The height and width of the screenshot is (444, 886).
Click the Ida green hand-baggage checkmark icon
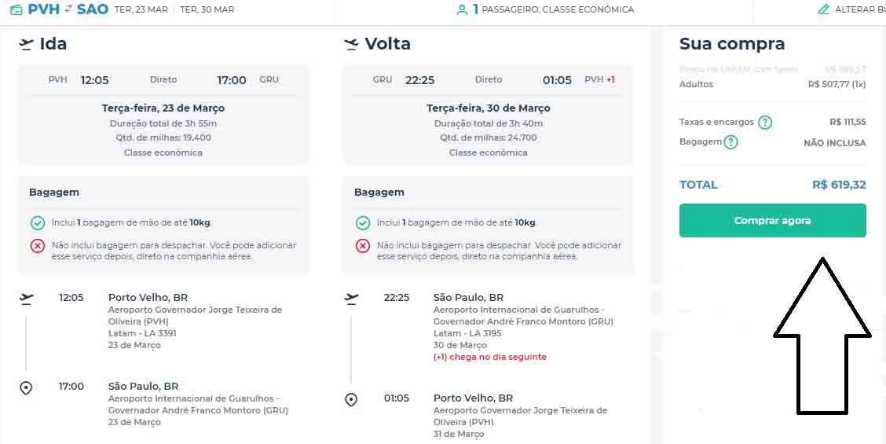pyautogui.click(x=38, y=223)
